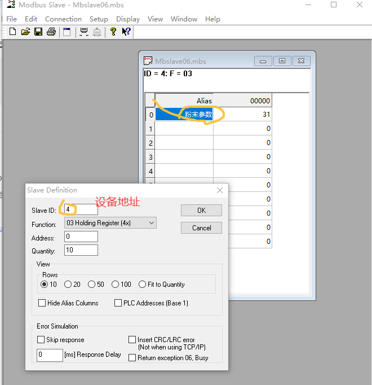
Task: Open the Connection menu
Action: point(63,19)
